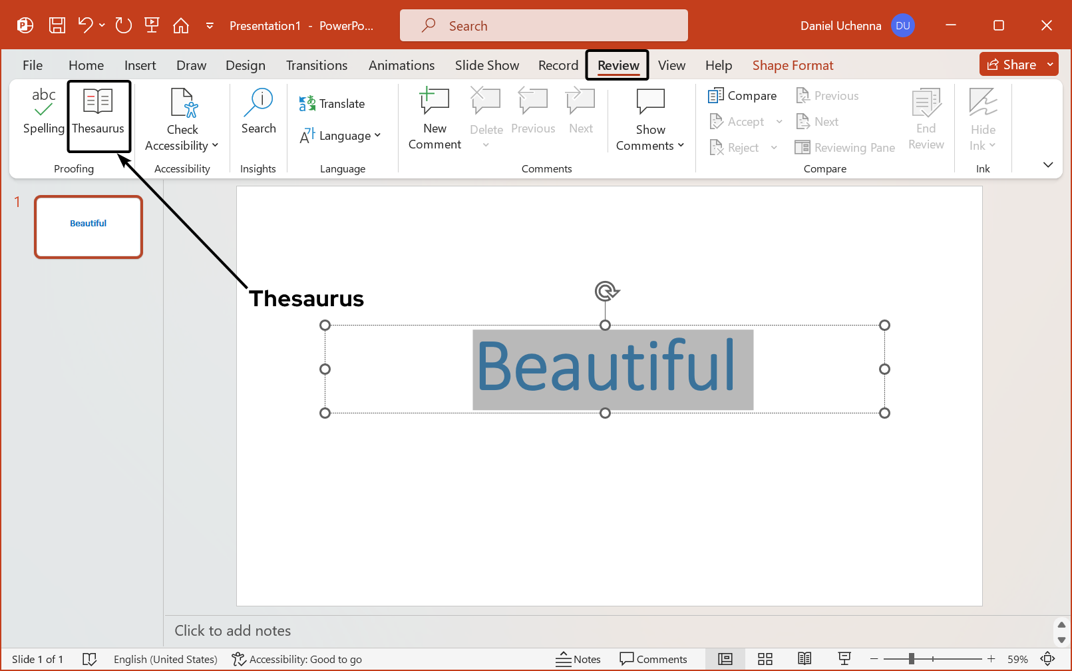The height and width of the screenshot is (671, 1072).
Task: Open the Shape Format tab
Action: [x=793, y=65]
